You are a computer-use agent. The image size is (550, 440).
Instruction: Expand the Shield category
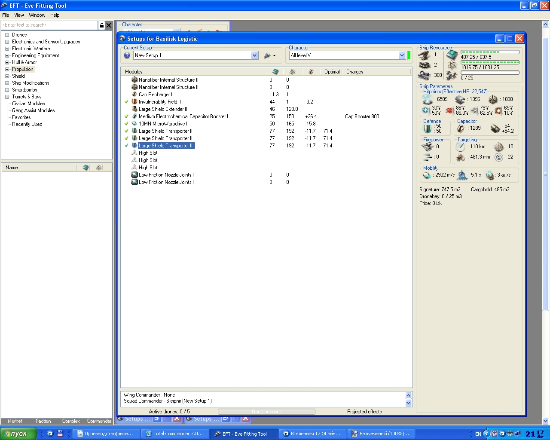(x=7, y=76)
